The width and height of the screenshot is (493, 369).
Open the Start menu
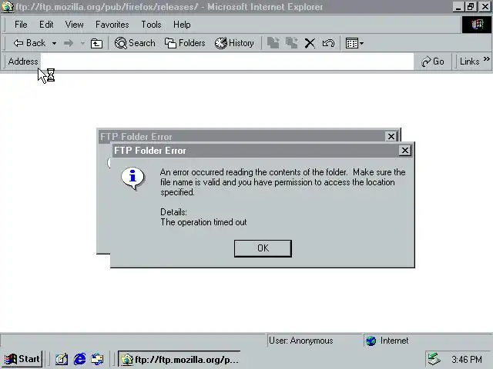tap(22, 359)
